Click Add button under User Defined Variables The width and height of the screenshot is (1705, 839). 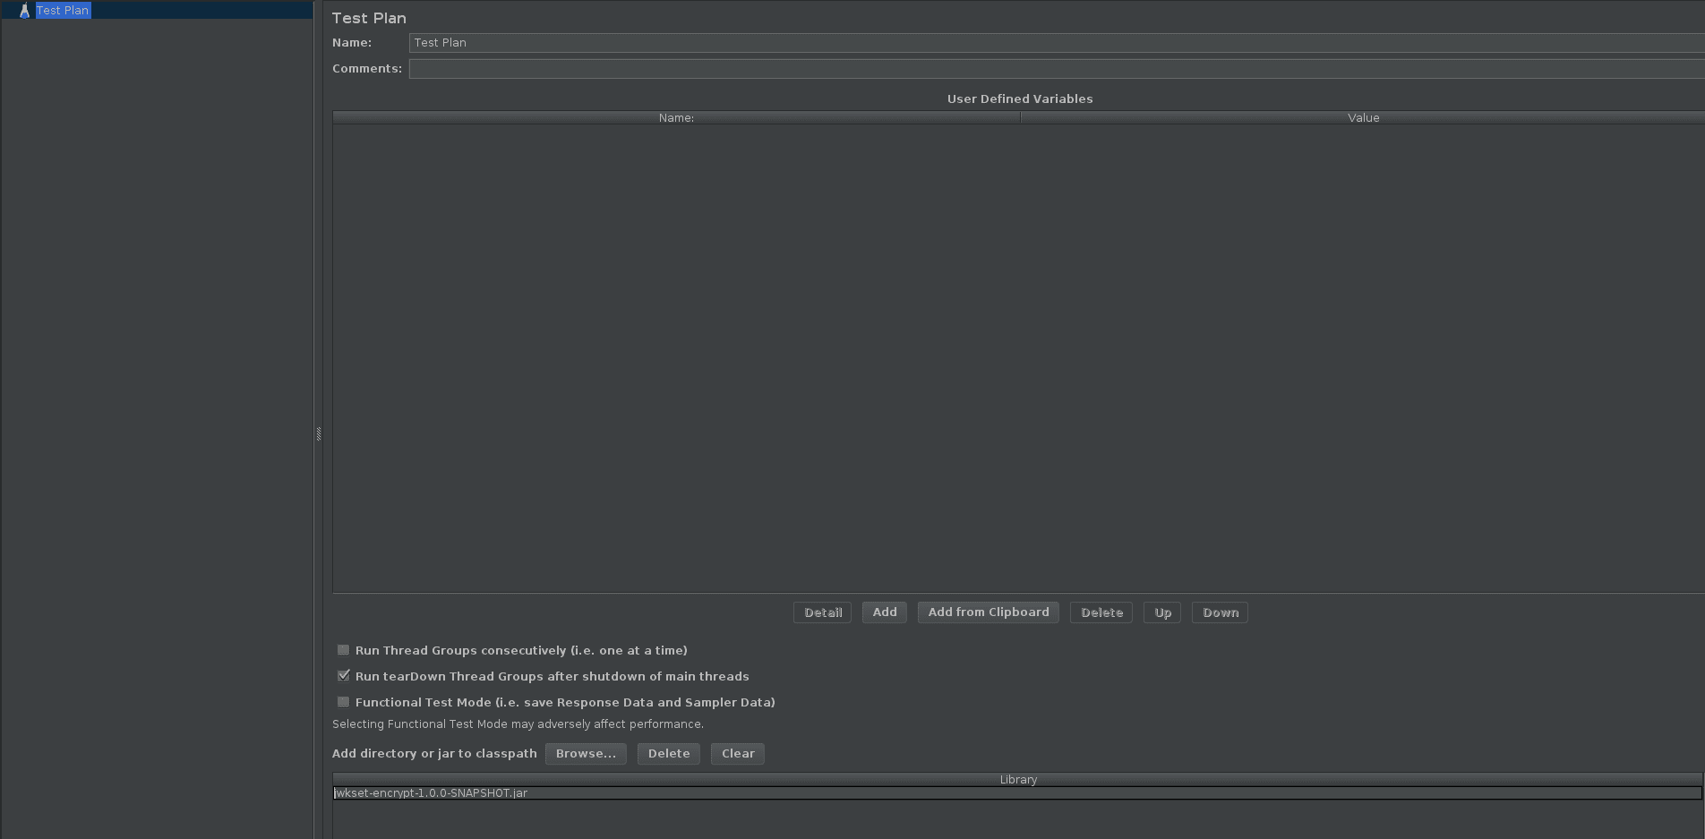click(x=885, y=612)
